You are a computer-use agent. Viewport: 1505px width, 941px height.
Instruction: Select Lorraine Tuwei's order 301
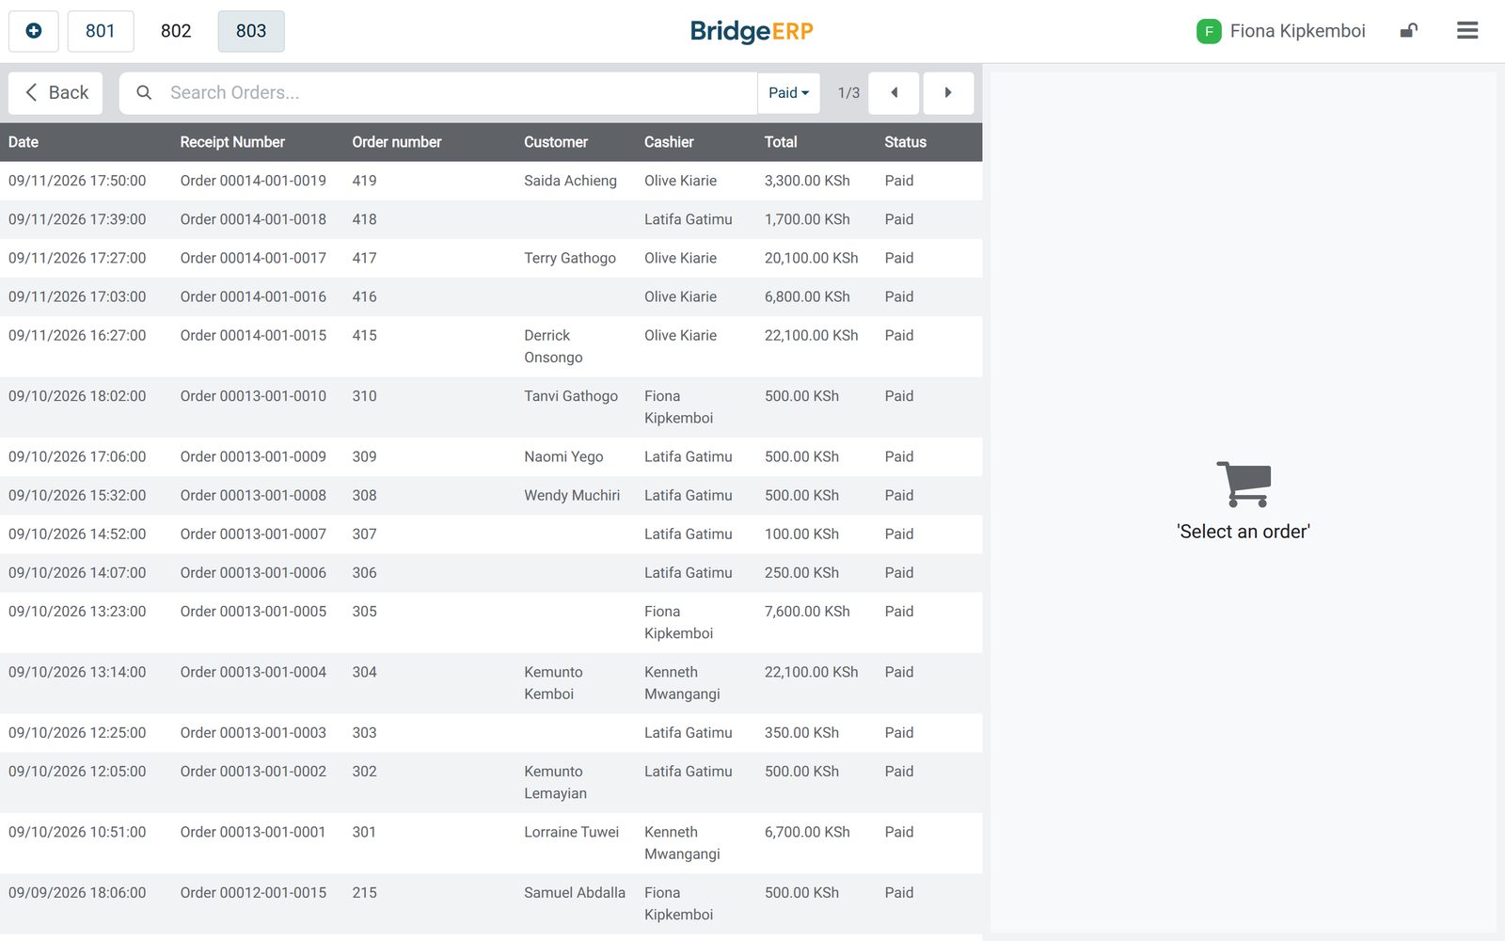coord(491,843)
